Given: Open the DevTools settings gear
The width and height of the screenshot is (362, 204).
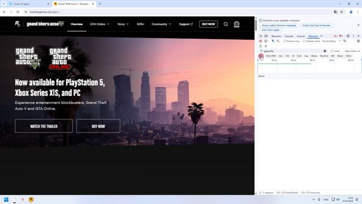Looking at the screenshot, I should pos(348,36).
